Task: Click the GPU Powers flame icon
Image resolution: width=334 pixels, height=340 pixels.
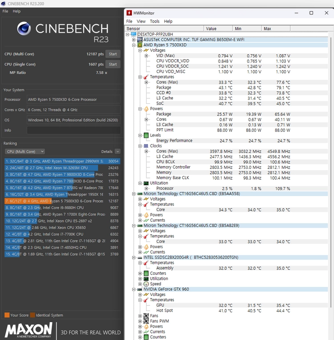Action: pos(146,327)
